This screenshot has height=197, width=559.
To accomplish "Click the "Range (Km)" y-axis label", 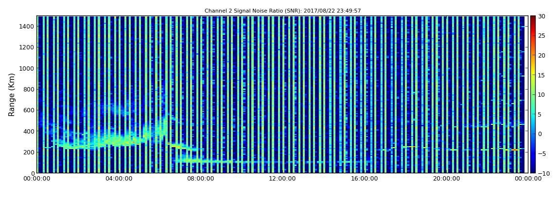I will (x=12, y=95).
